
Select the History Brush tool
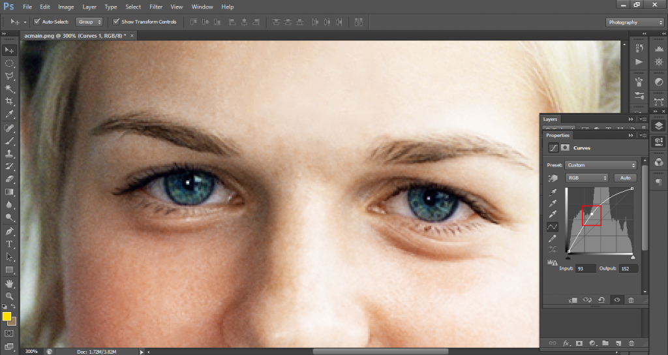pyautogui.click(x=9, y=166)
